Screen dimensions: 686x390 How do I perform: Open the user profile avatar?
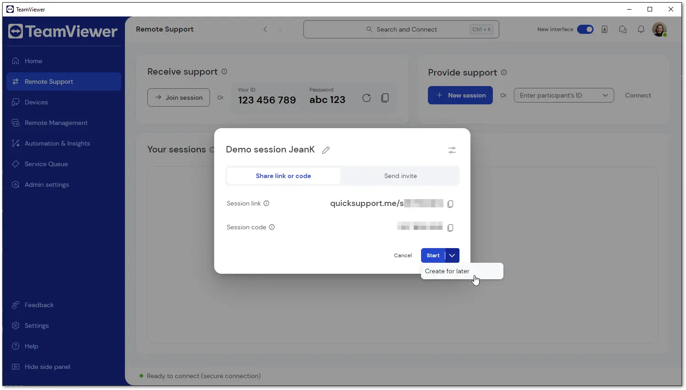659,29
